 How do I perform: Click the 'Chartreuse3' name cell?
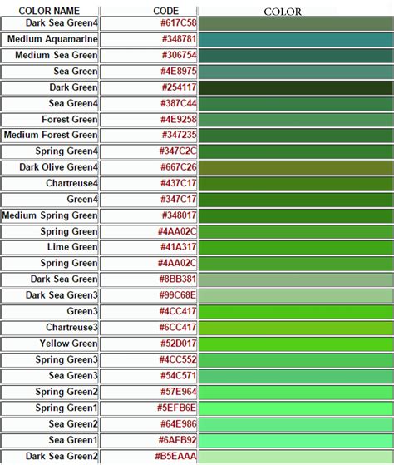pos(50,328)
